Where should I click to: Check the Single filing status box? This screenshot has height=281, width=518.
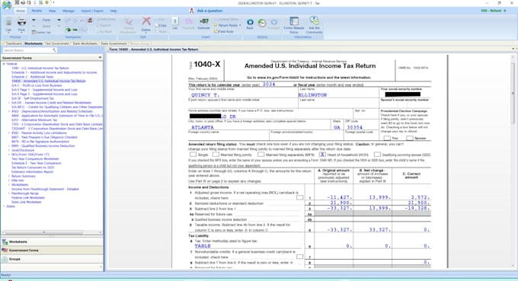coord(193,155)
